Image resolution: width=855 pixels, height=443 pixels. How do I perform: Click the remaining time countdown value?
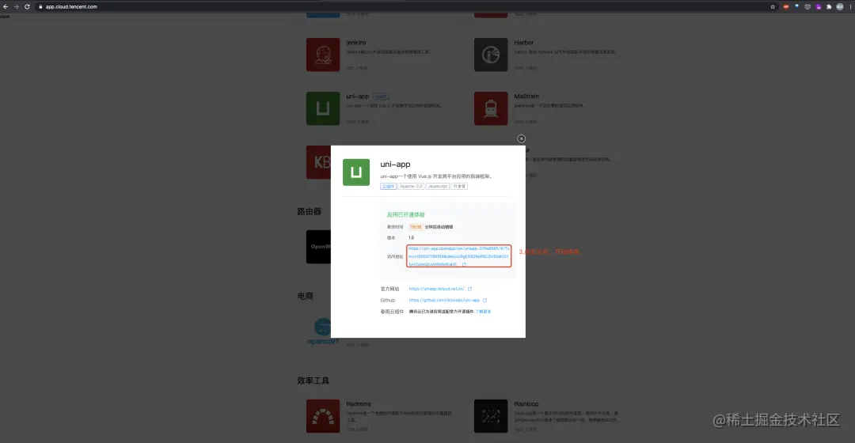point(416,227)
